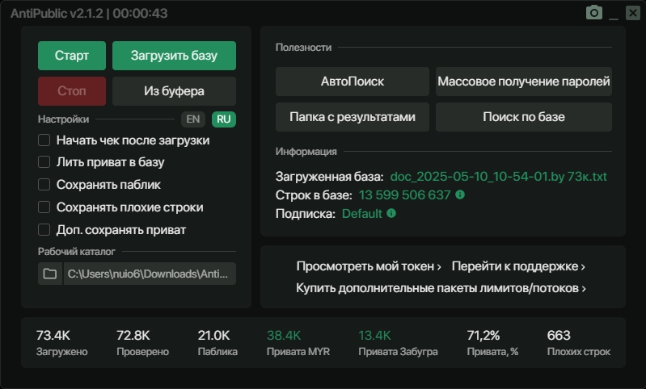Open Папка с результатами
This screenshot has width=646, height=389.
353,117
